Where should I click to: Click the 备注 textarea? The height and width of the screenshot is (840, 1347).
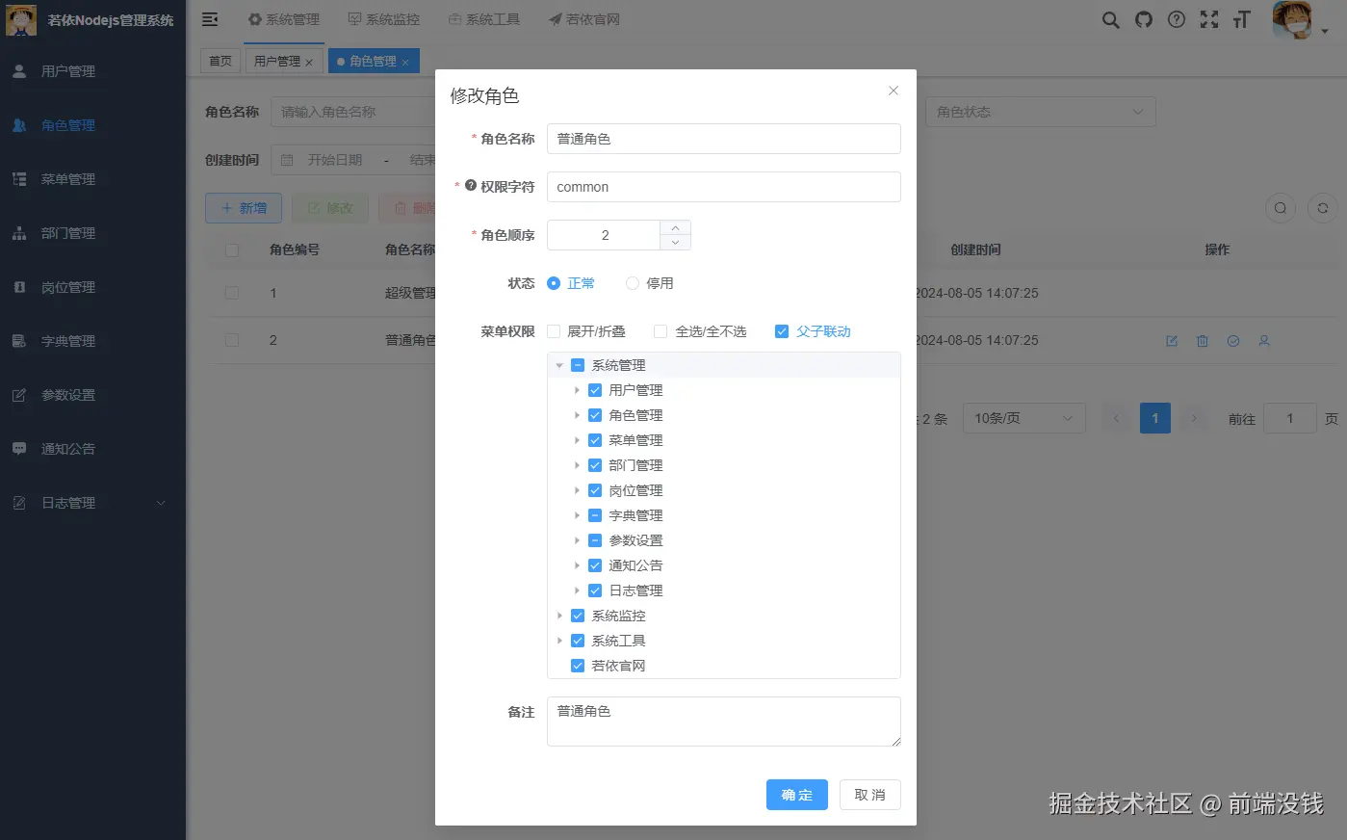(x=724, y=722)
